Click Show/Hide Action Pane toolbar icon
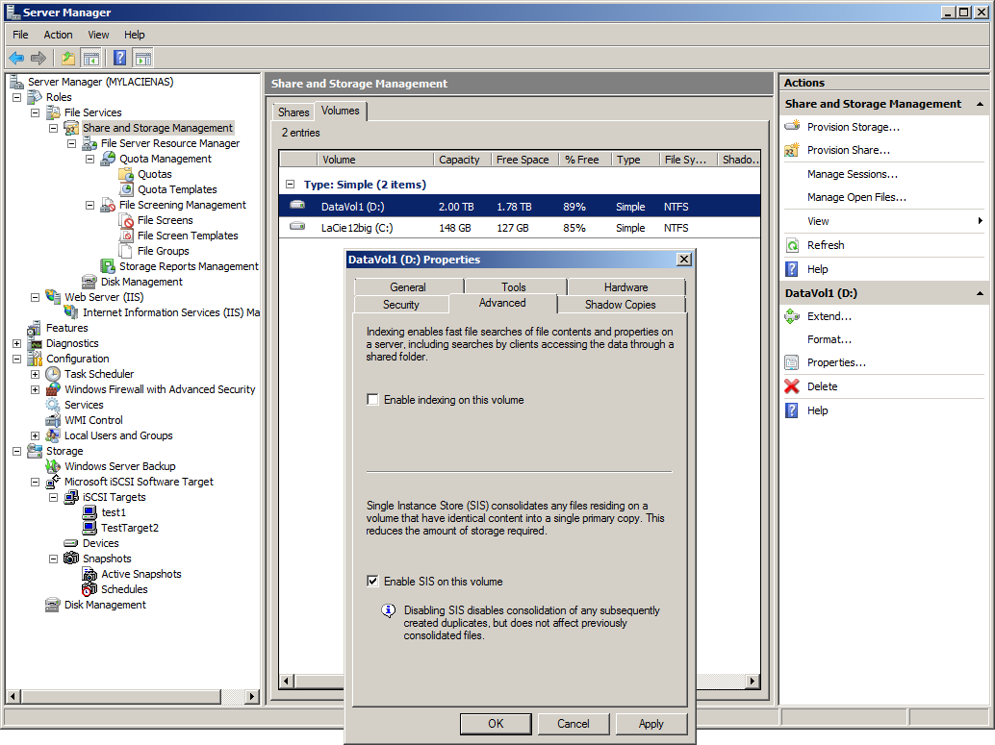This screenshot has width=995, height=745. tap(143, 59)
